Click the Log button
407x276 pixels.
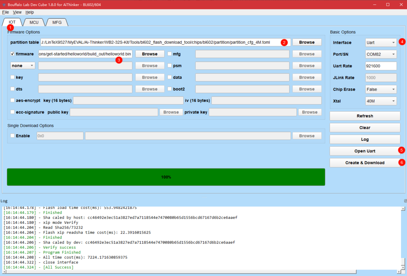coord(365,139)
